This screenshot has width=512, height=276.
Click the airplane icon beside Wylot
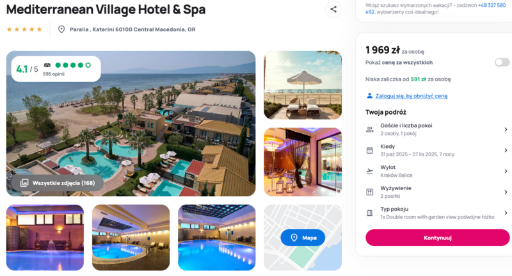coord(370,171)
